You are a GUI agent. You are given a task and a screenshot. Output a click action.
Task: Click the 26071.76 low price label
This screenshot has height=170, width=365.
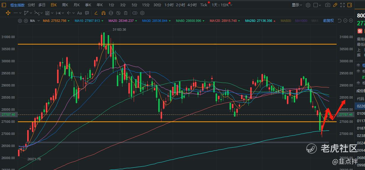pyautogui.click(x=34, y=159)
